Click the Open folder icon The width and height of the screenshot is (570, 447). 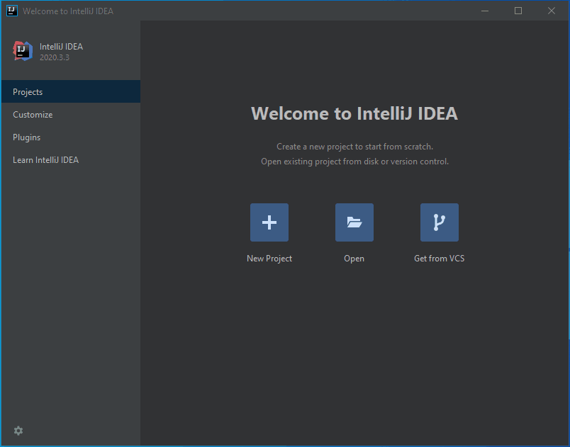pos(354,222)
